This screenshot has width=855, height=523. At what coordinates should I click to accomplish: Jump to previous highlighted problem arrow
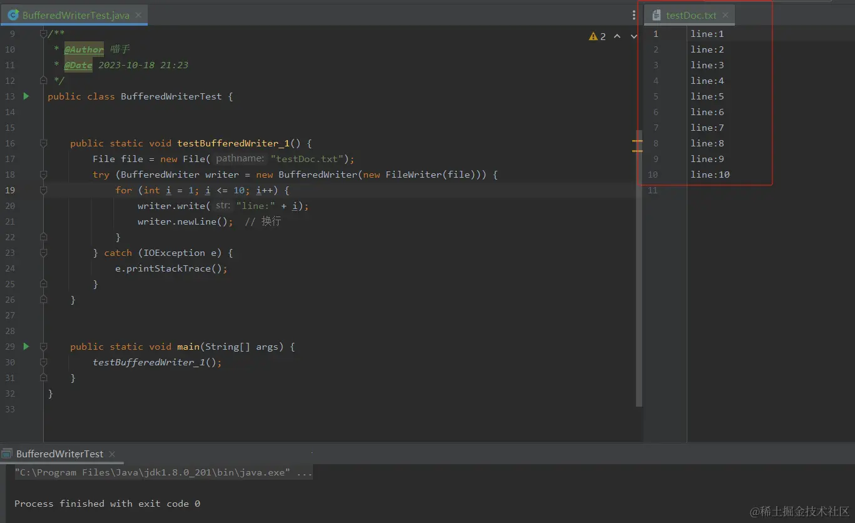click(617, 36)
